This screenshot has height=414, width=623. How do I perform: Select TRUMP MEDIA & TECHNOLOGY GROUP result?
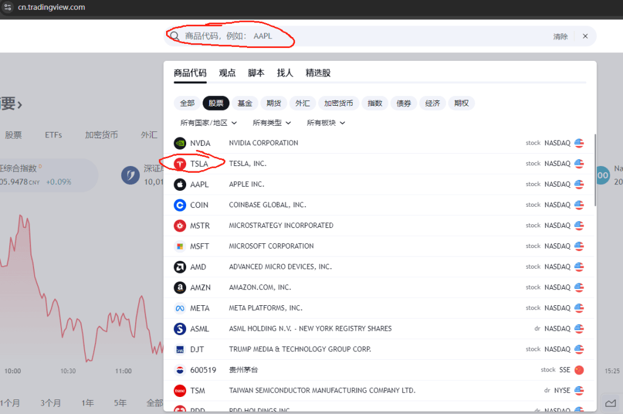click(300, 350)
